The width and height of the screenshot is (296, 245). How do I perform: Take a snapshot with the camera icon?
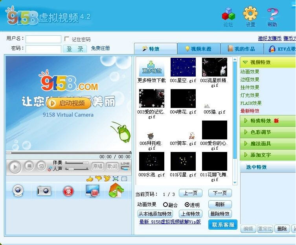[x=44, y=191]
